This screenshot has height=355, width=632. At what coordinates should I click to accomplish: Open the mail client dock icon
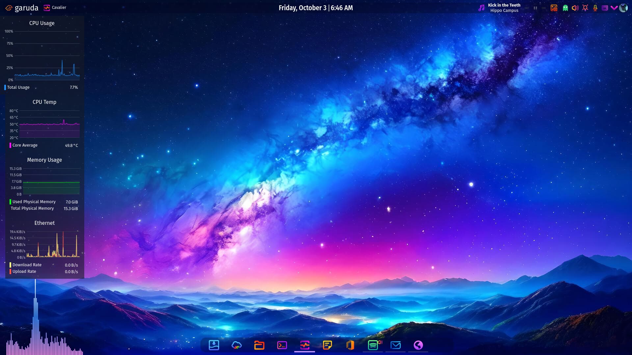pos(396,345)
